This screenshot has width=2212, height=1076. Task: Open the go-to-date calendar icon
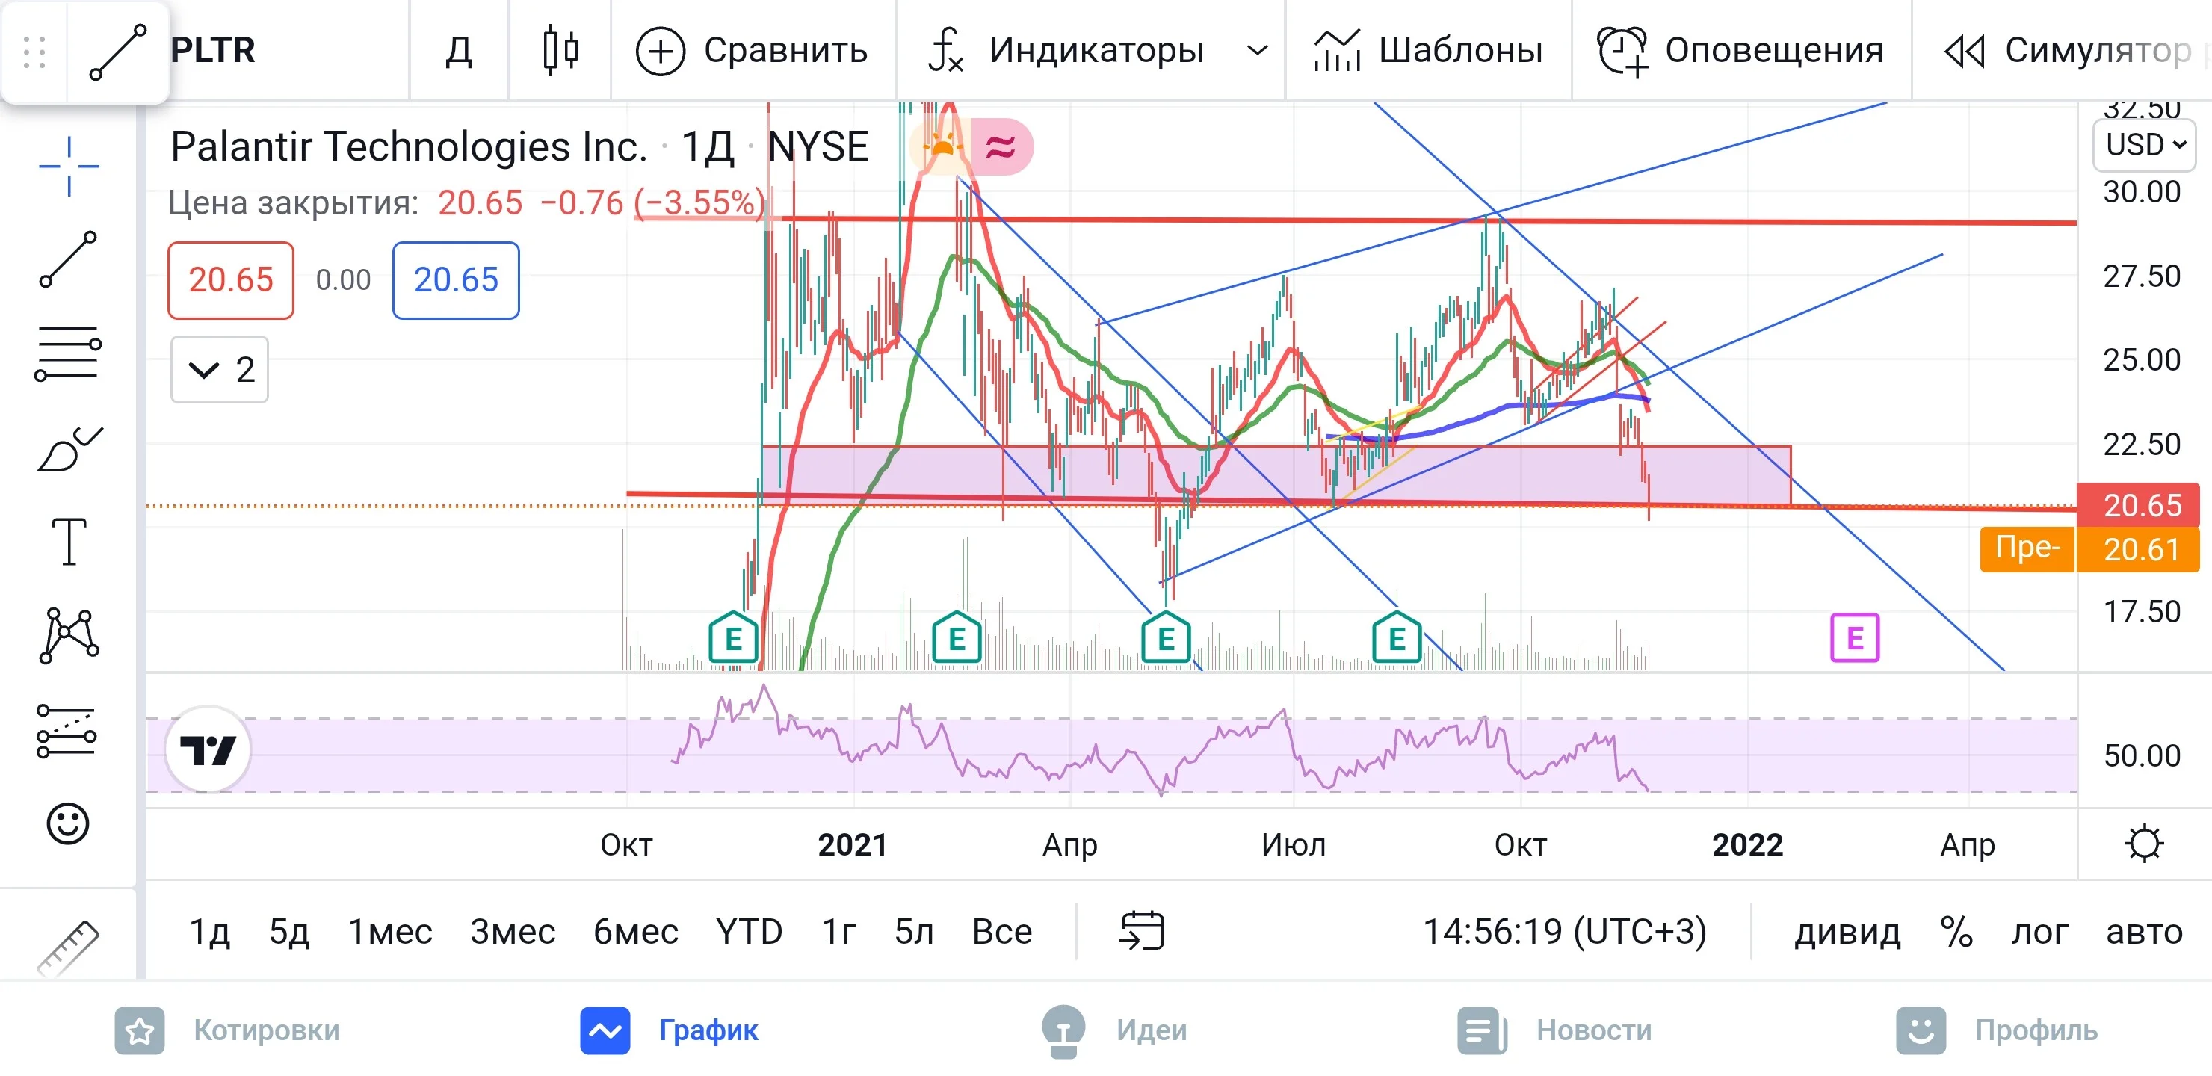click(x=1142, y=931)
